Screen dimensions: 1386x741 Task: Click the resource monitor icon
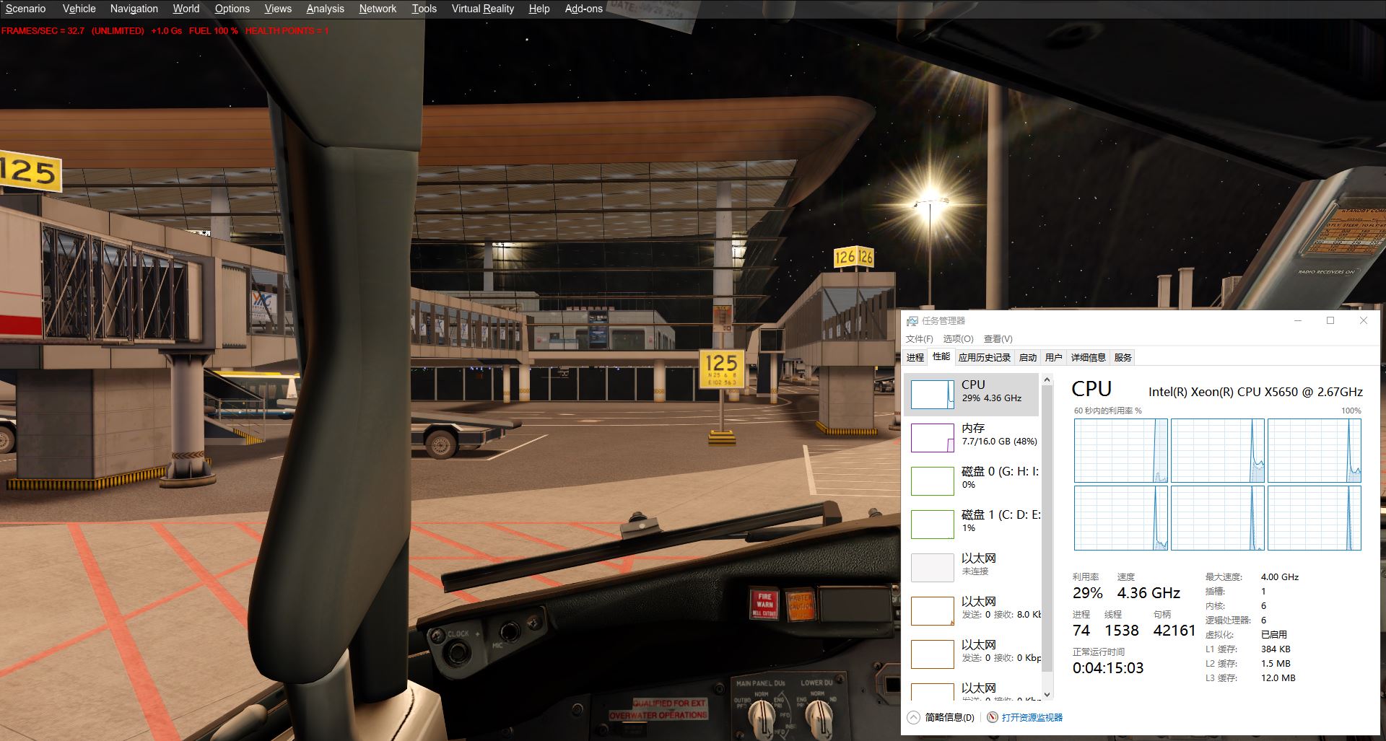coord(993,717)
